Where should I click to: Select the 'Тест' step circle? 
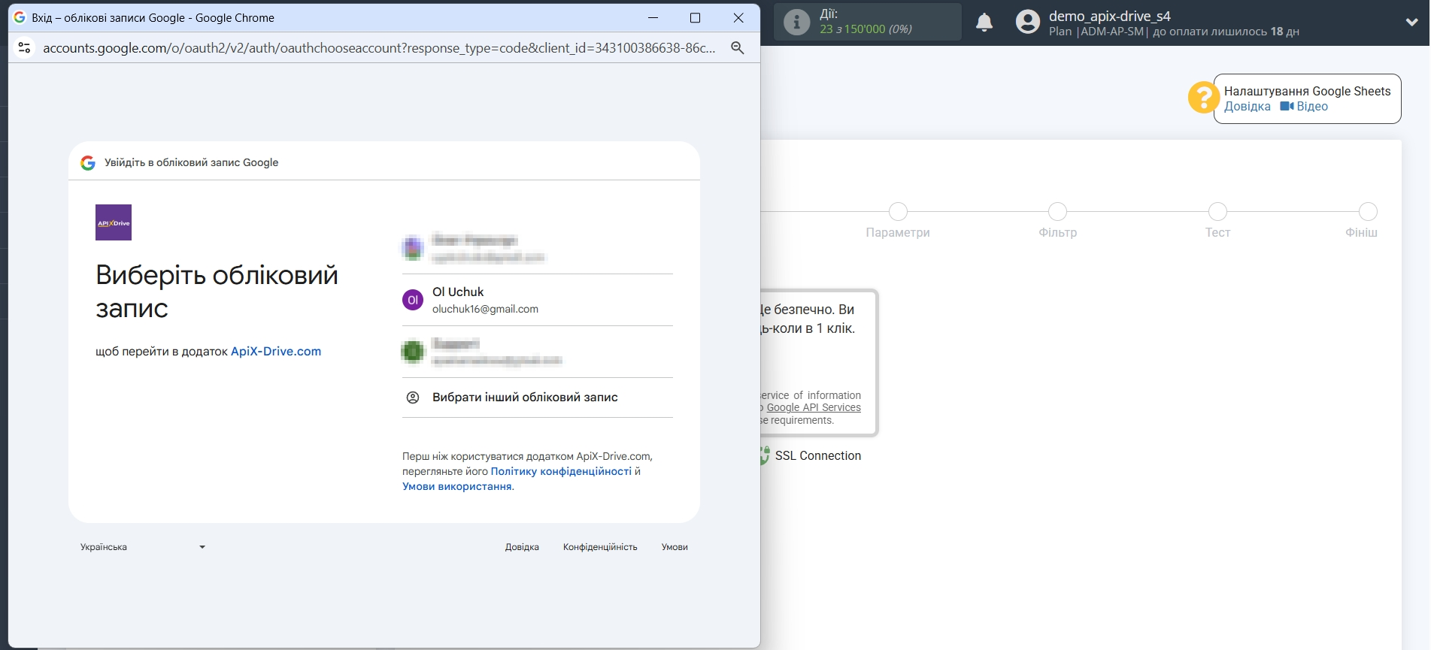(x=1217, y=211)
